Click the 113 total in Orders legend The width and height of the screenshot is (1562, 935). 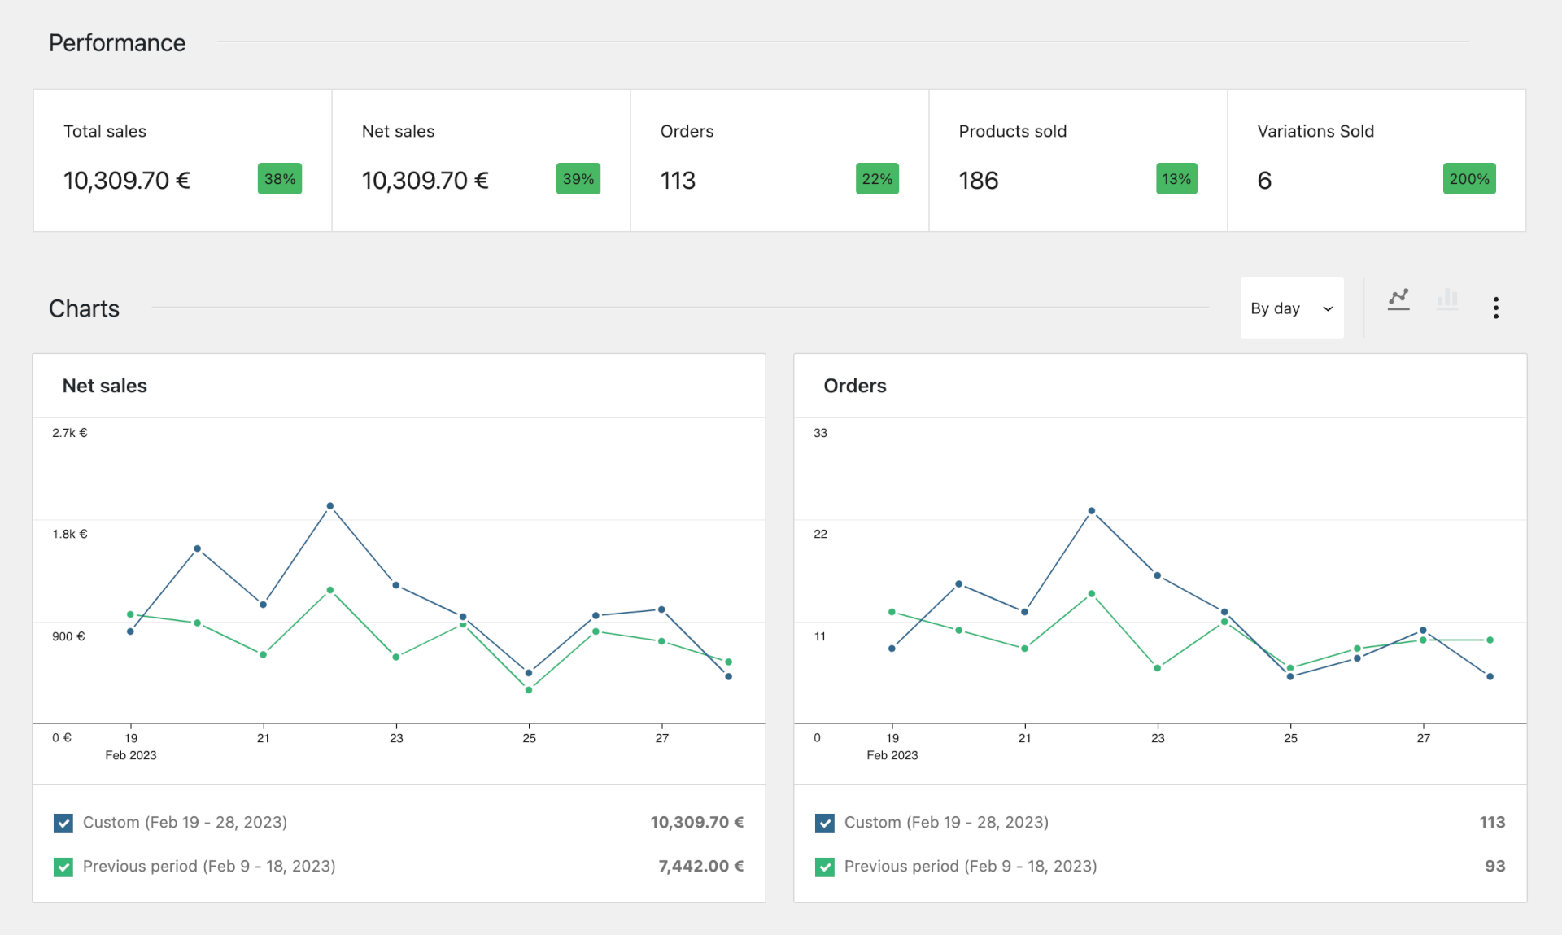1492,823
